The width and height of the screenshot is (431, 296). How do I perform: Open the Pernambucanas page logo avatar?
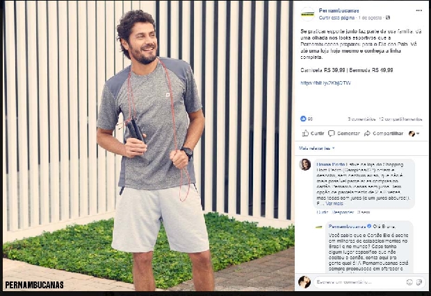[307, 14]
